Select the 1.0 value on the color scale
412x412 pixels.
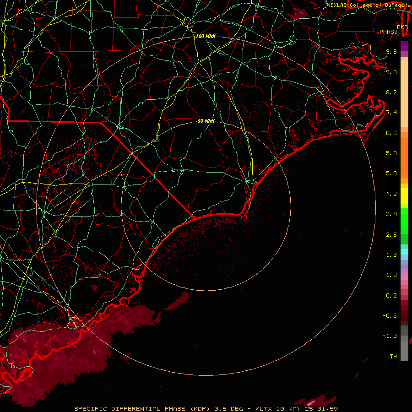coord(391,275)
